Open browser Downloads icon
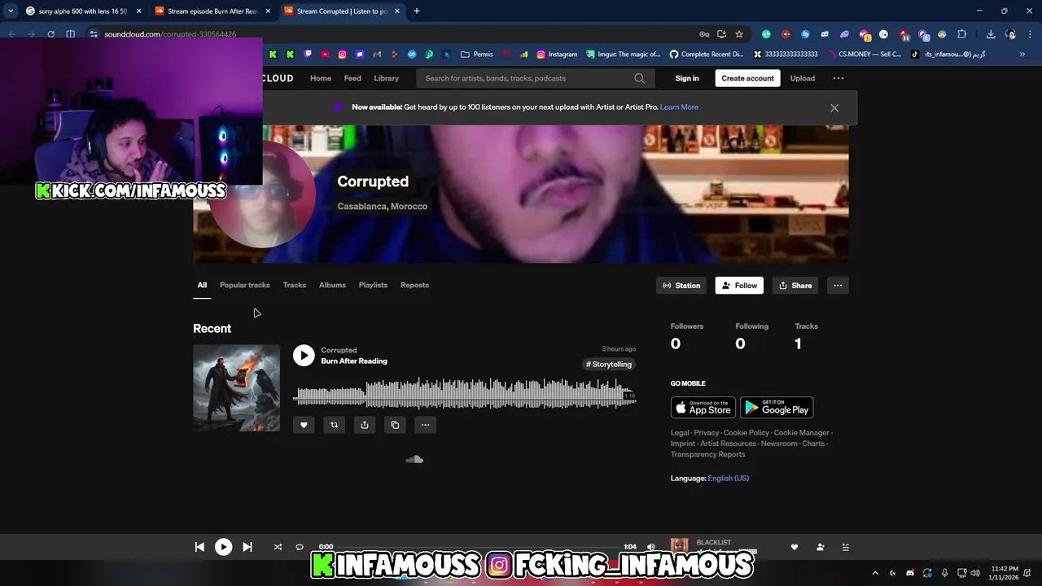1042x586 pixels. (991, 34)
